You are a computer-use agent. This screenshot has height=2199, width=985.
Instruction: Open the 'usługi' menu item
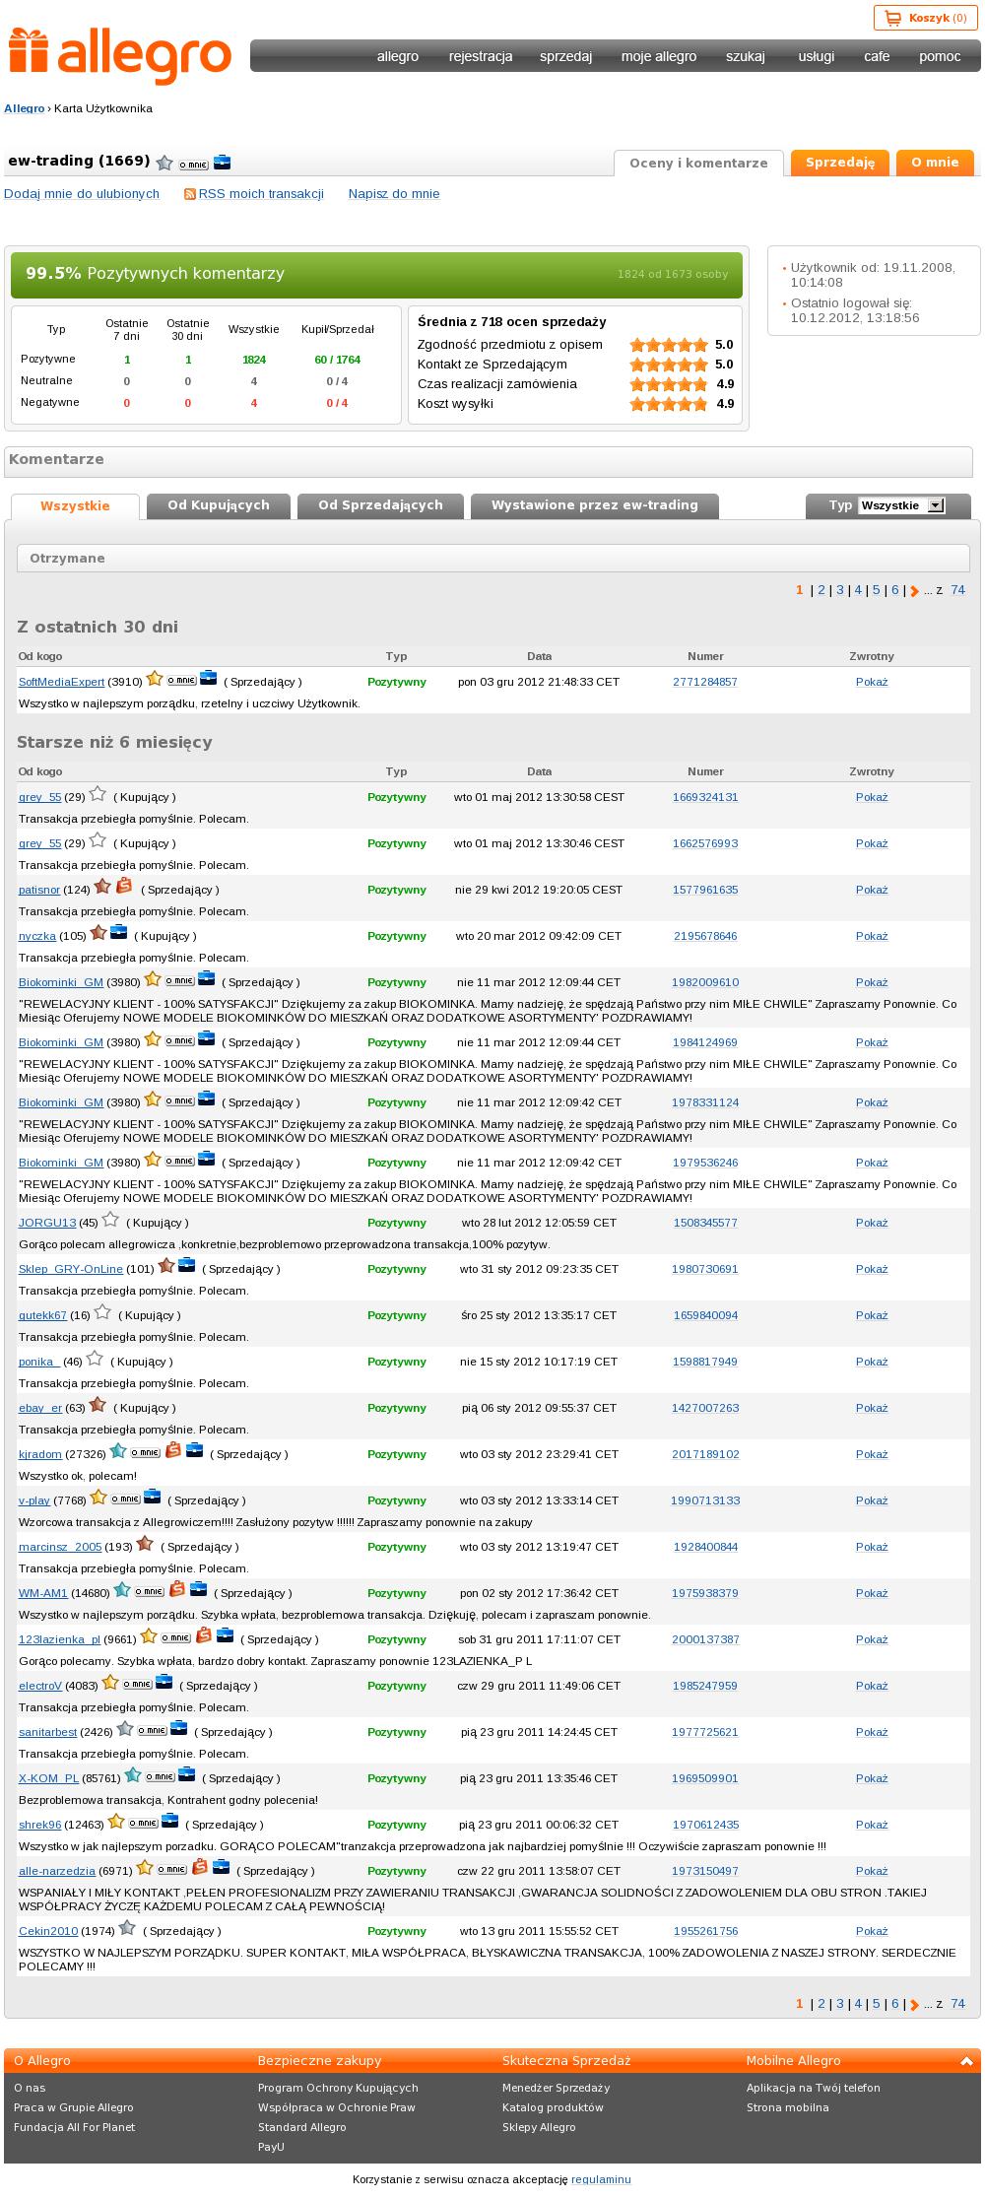click(x=817, y=56)
